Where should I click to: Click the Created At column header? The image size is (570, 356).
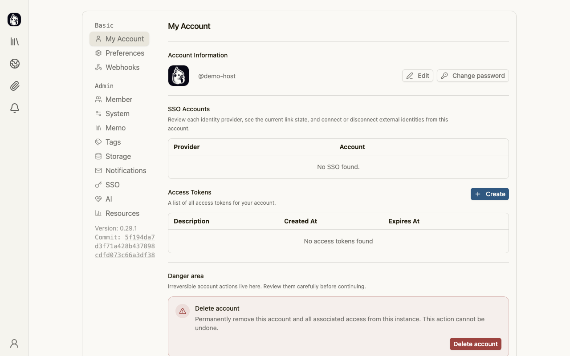tap(301, 221)
